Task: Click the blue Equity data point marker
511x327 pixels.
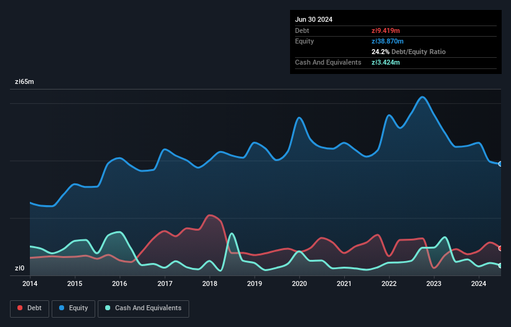Action: pyautogui.click(x=500, y=164)
